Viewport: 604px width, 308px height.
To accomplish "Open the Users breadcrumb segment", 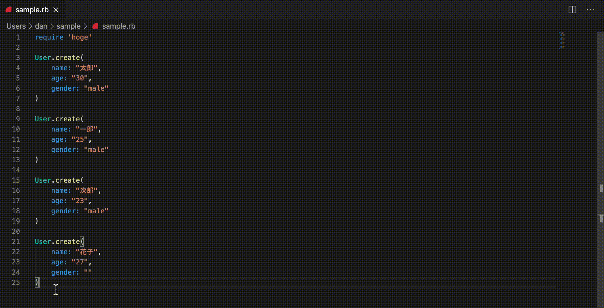I will point(16,26).
